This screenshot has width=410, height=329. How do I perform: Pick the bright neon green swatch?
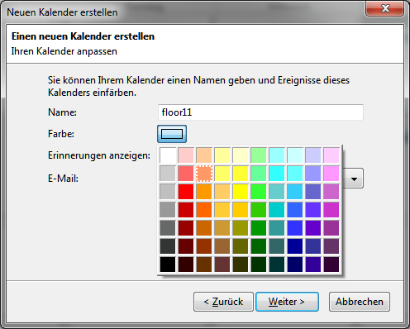pyautogui.click(x=259, y=192)
